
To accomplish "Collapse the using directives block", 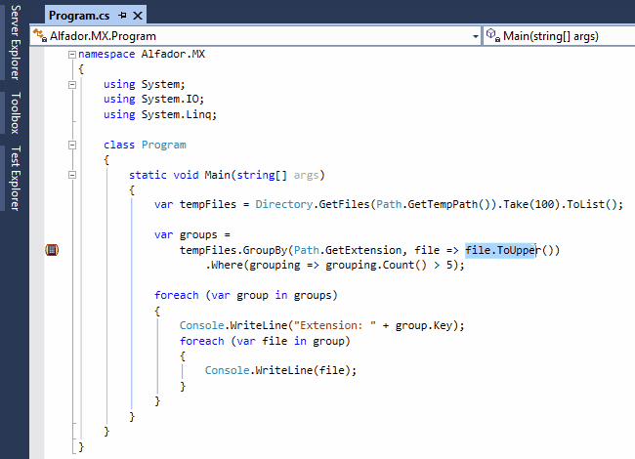I will pyautogui.click(x=72, y=85).
